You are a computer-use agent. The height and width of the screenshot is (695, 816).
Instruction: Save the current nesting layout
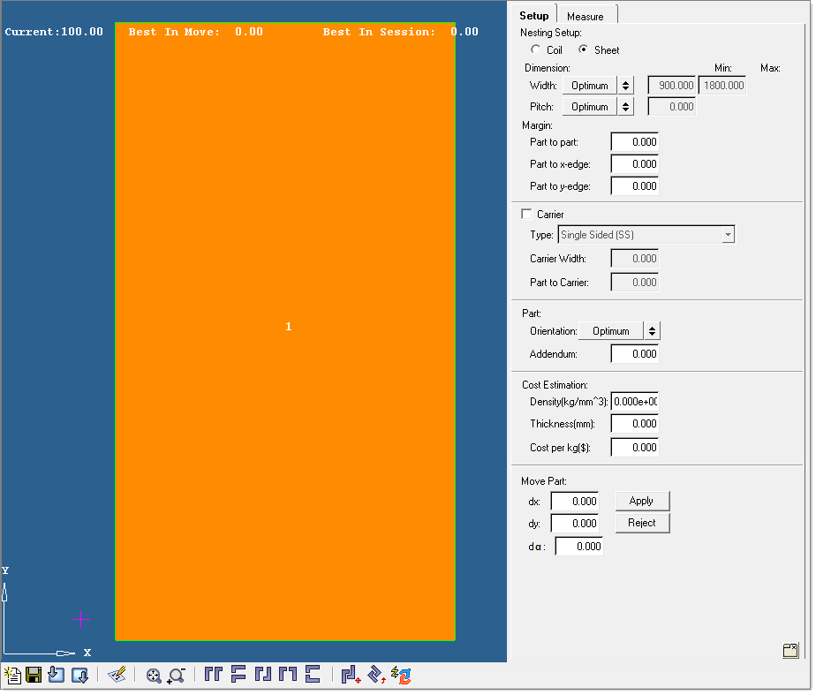(x=34, y=675)
